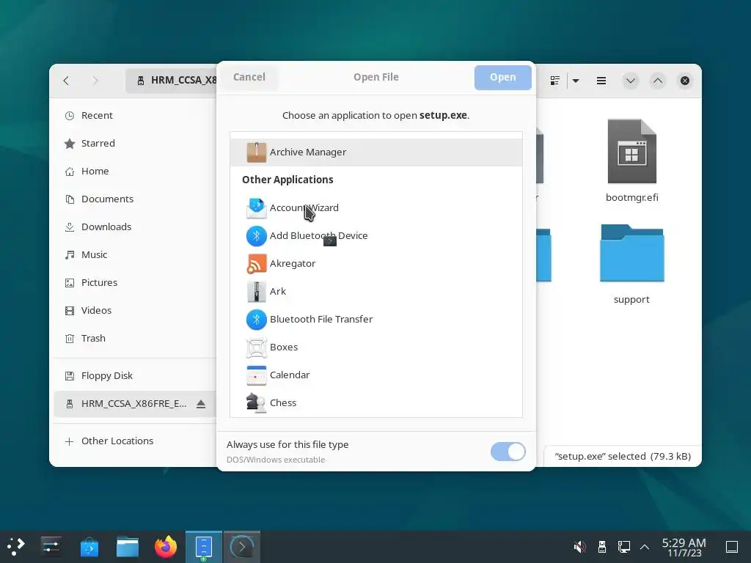Choose the Account Wizard application icon
The width and height of the screenshot is (751, 563).
point(256,208)
